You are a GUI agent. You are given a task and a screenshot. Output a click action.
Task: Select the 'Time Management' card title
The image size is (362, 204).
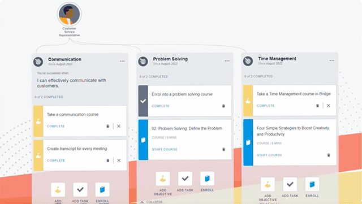(277, 59)
